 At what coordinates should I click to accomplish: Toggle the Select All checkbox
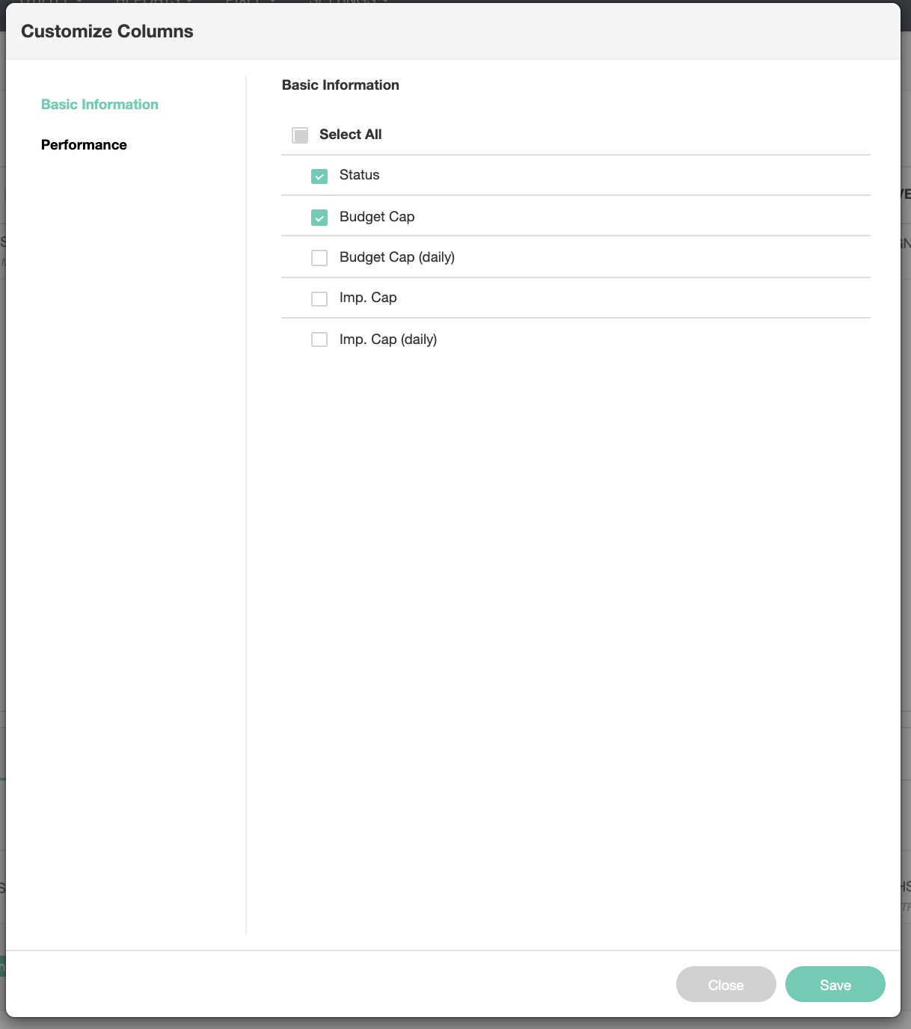coord(300,135)
